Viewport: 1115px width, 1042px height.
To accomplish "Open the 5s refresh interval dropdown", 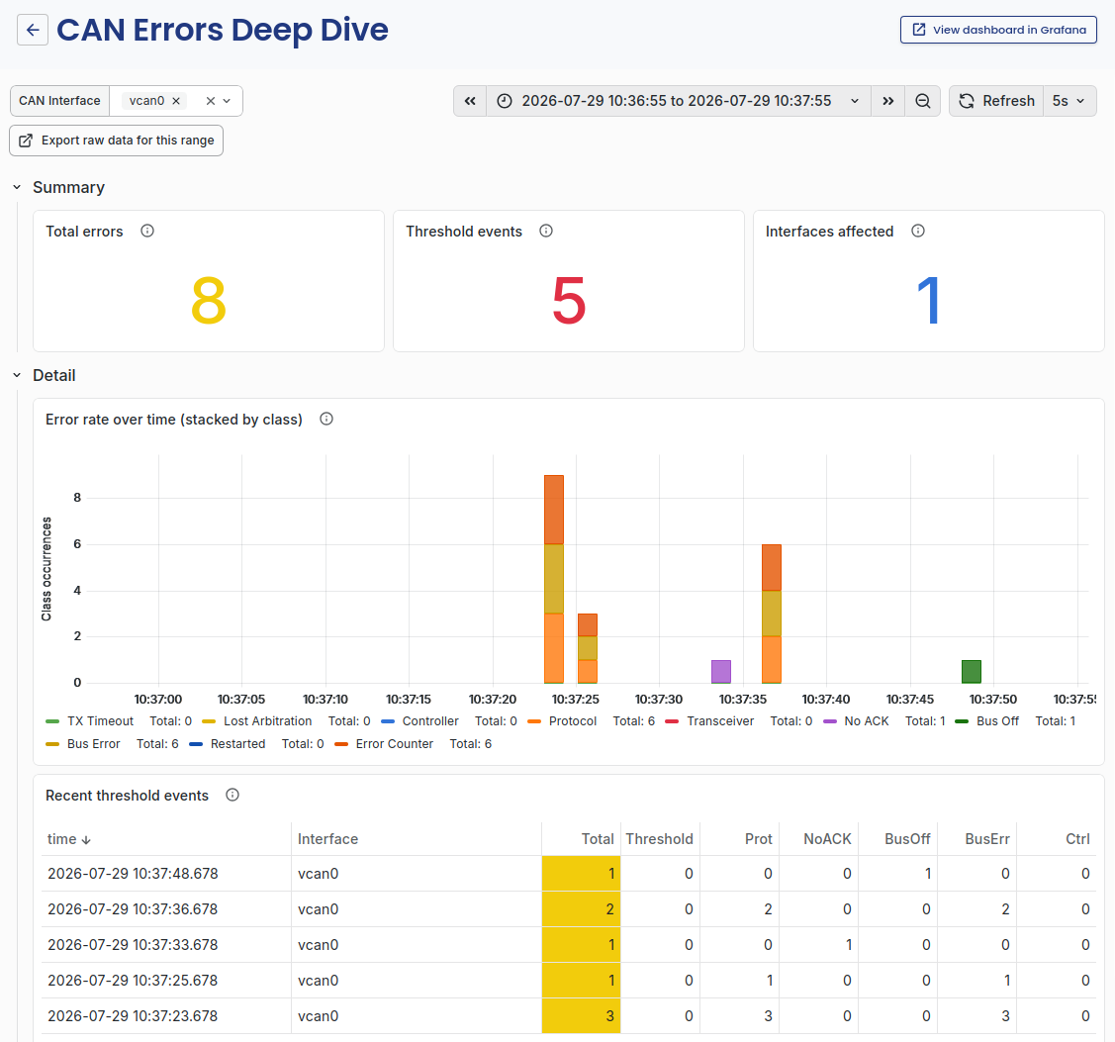I will (1069, 101).
